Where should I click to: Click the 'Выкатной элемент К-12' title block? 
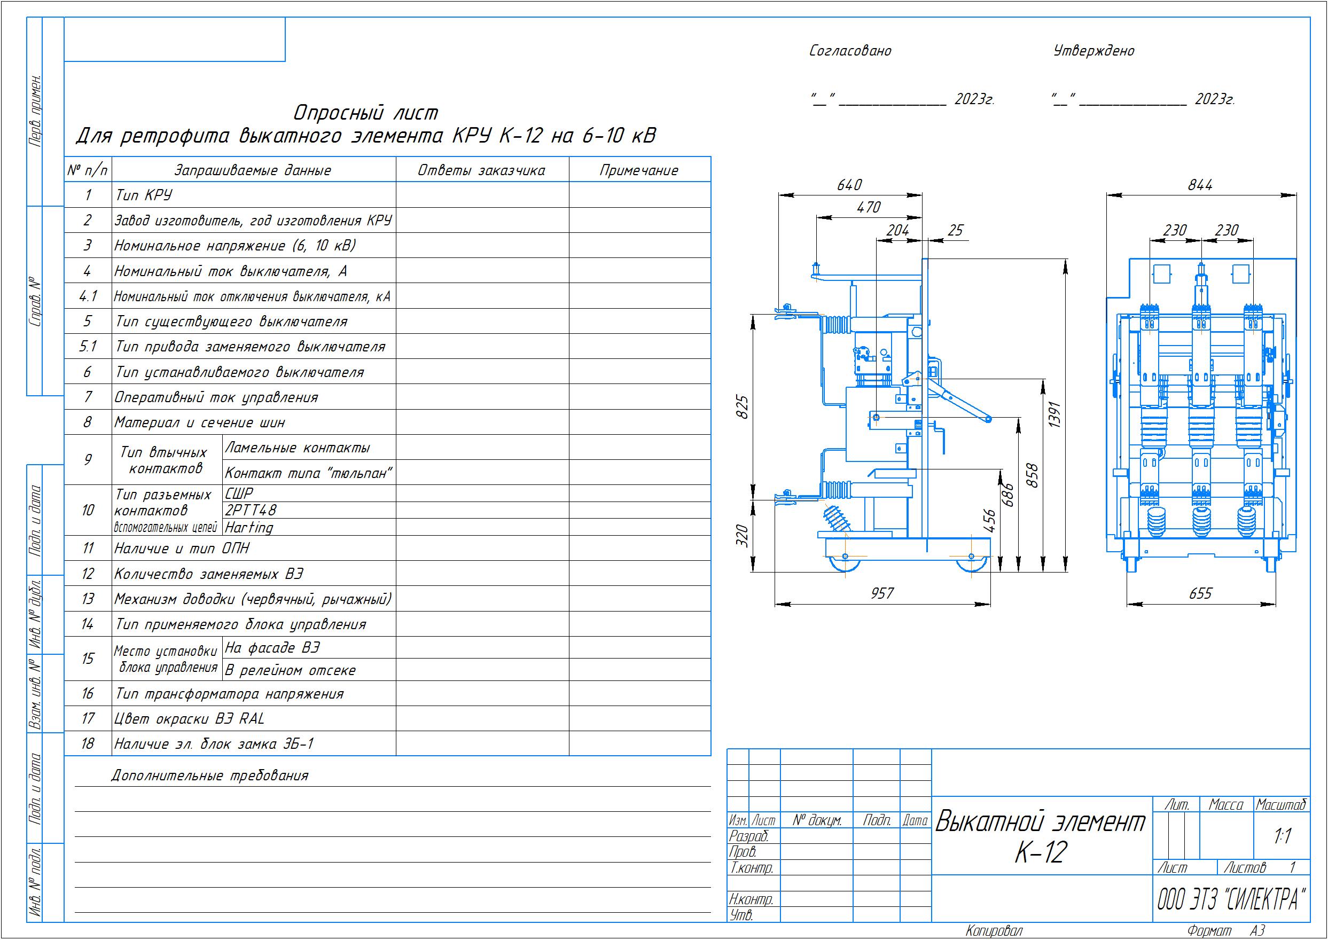[x=1041, y=836]
